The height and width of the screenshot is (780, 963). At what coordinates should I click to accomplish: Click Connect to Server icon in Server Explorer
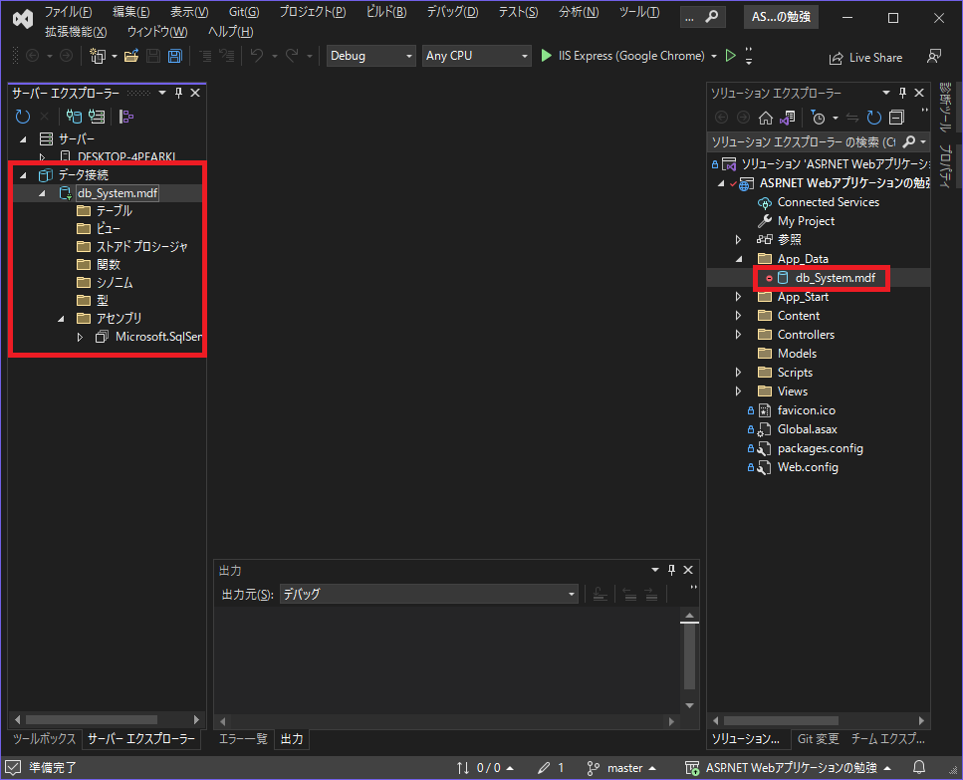[97, 117]
